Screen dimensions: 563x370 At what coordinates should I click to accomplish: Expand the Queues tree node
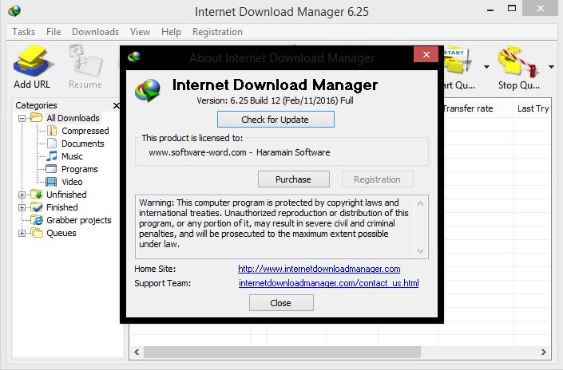tap(22, 233)
